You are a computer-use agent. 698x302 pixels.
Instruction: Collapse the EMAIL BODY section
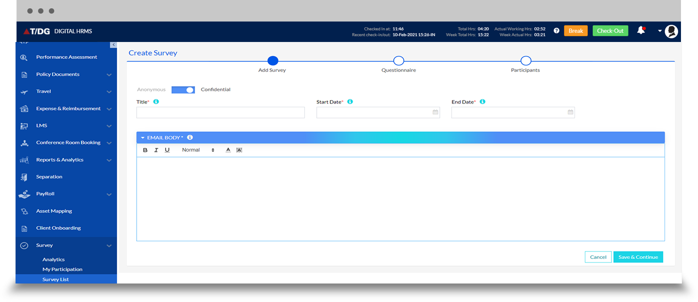143,137
